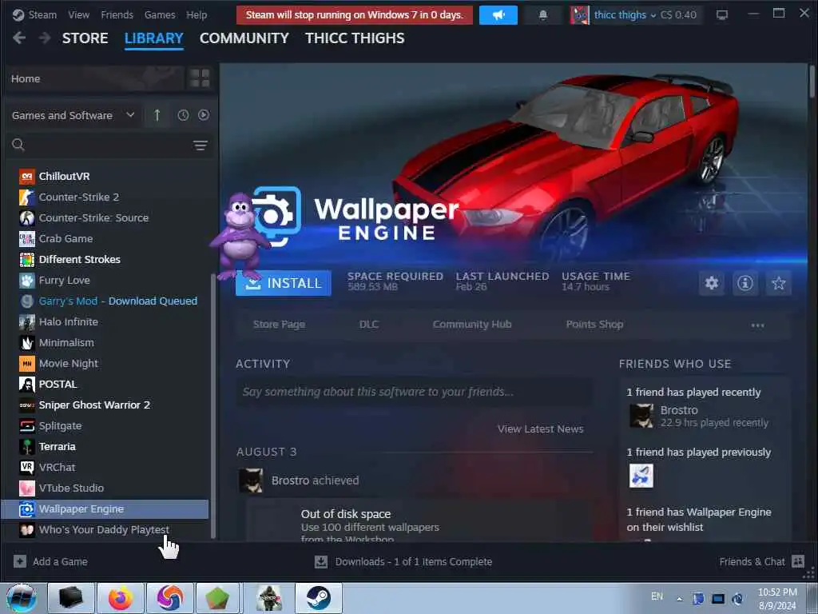Select Crab Game in library
This screenshot has width=818, height=614.
(105, 238)
